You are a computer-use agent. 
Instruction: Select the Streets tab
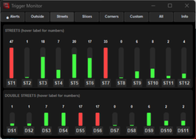(62, 17)
